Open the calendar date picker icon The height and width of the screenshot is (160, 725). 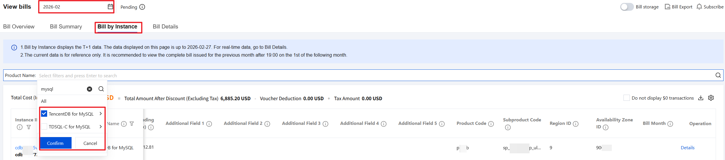pyautogui.click(x=110, y=7)
